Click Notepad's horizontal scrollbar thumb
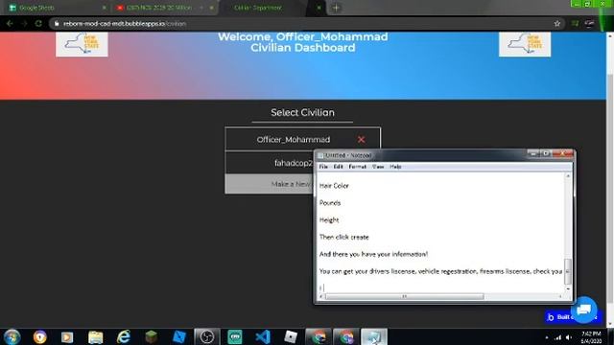Image resolution: width=614 pixels, height=345 pixels. coord(405,296)
